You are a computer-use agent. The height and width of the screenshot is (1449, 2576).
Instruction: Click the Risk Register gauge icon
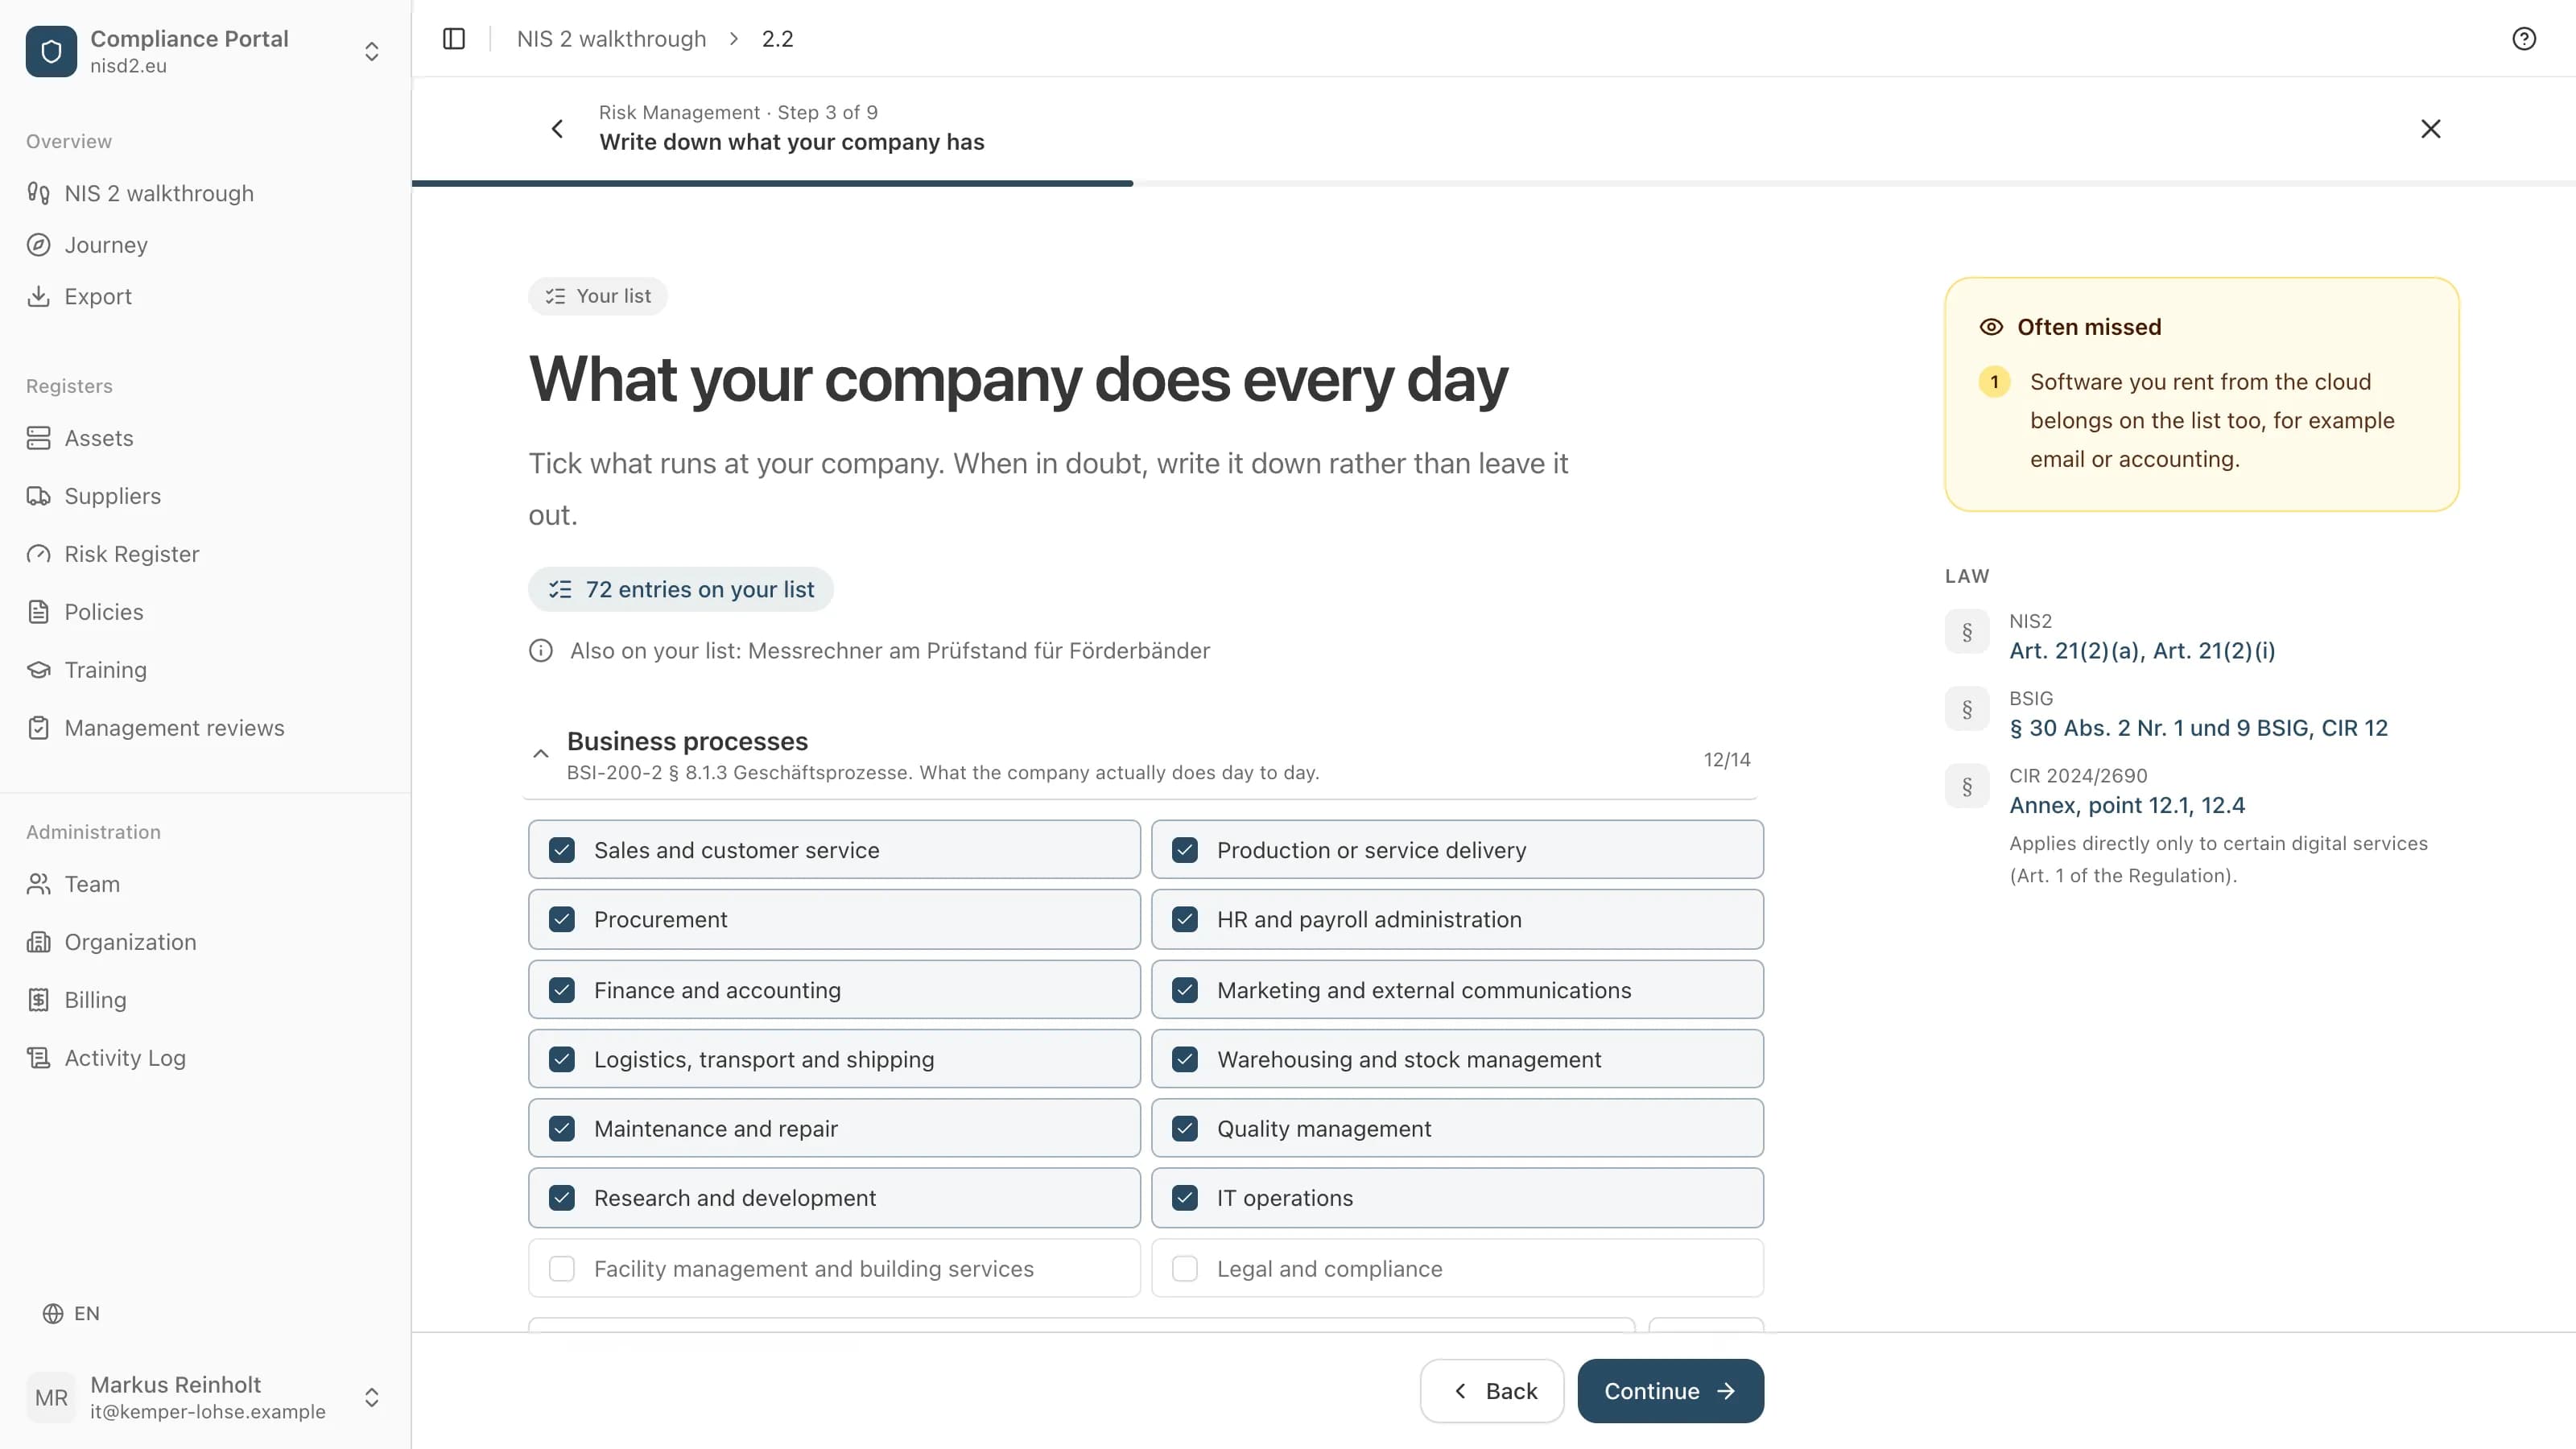coord(39,554)
